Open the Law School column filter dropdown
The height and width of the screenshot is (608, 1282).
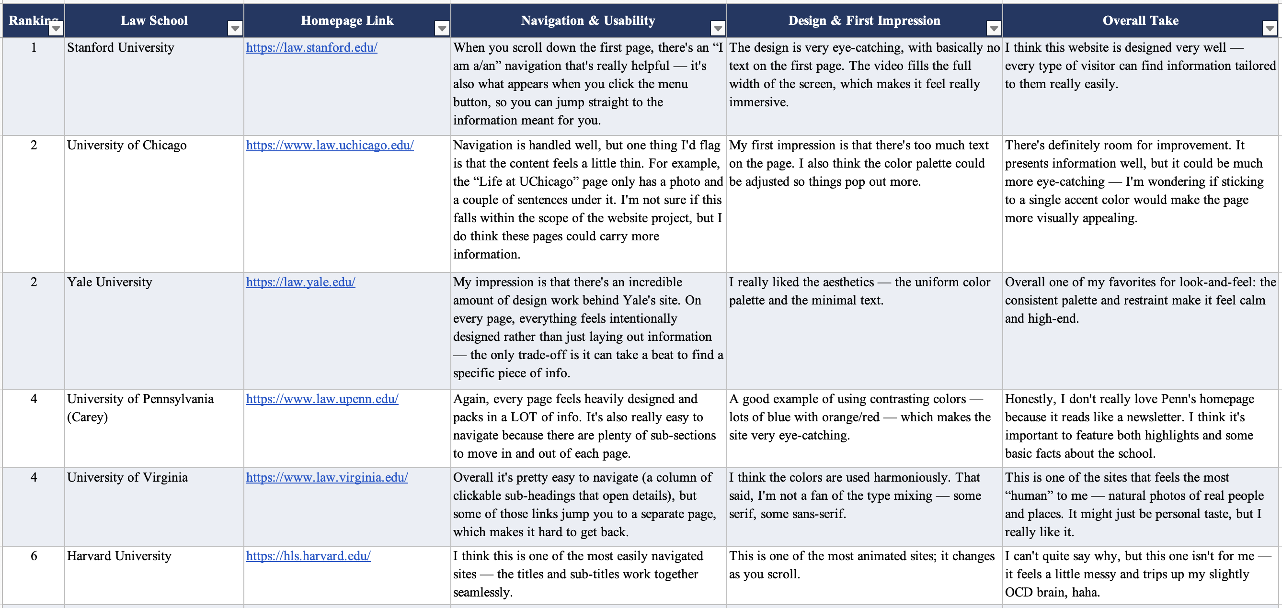point(235,28)
